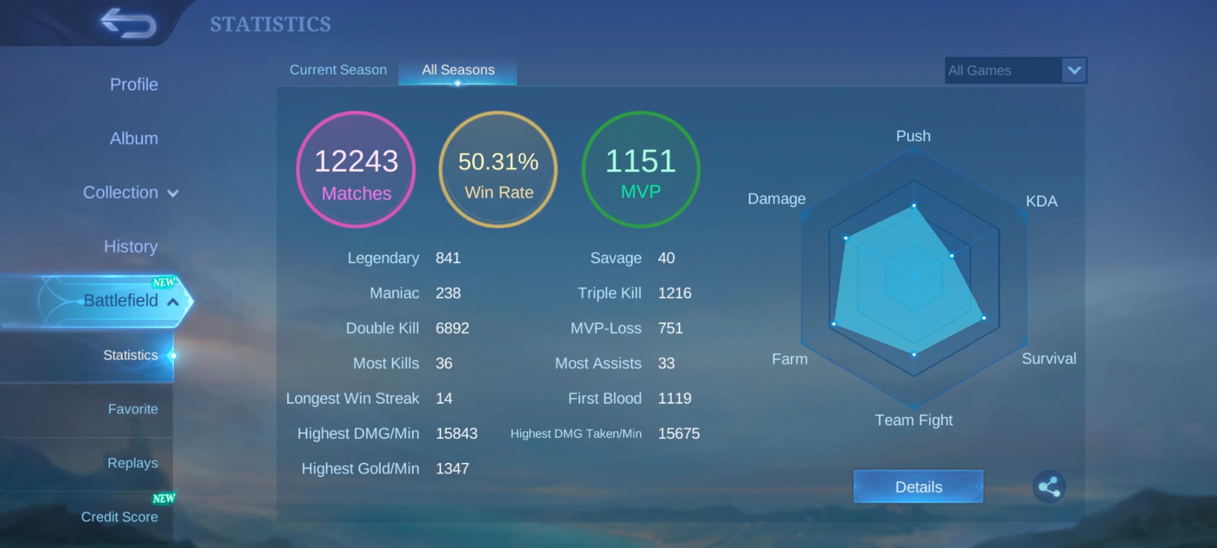Tap the MVP count circle
The height and width of the screenshot is (548, 1217).
(x=640, y=170)
